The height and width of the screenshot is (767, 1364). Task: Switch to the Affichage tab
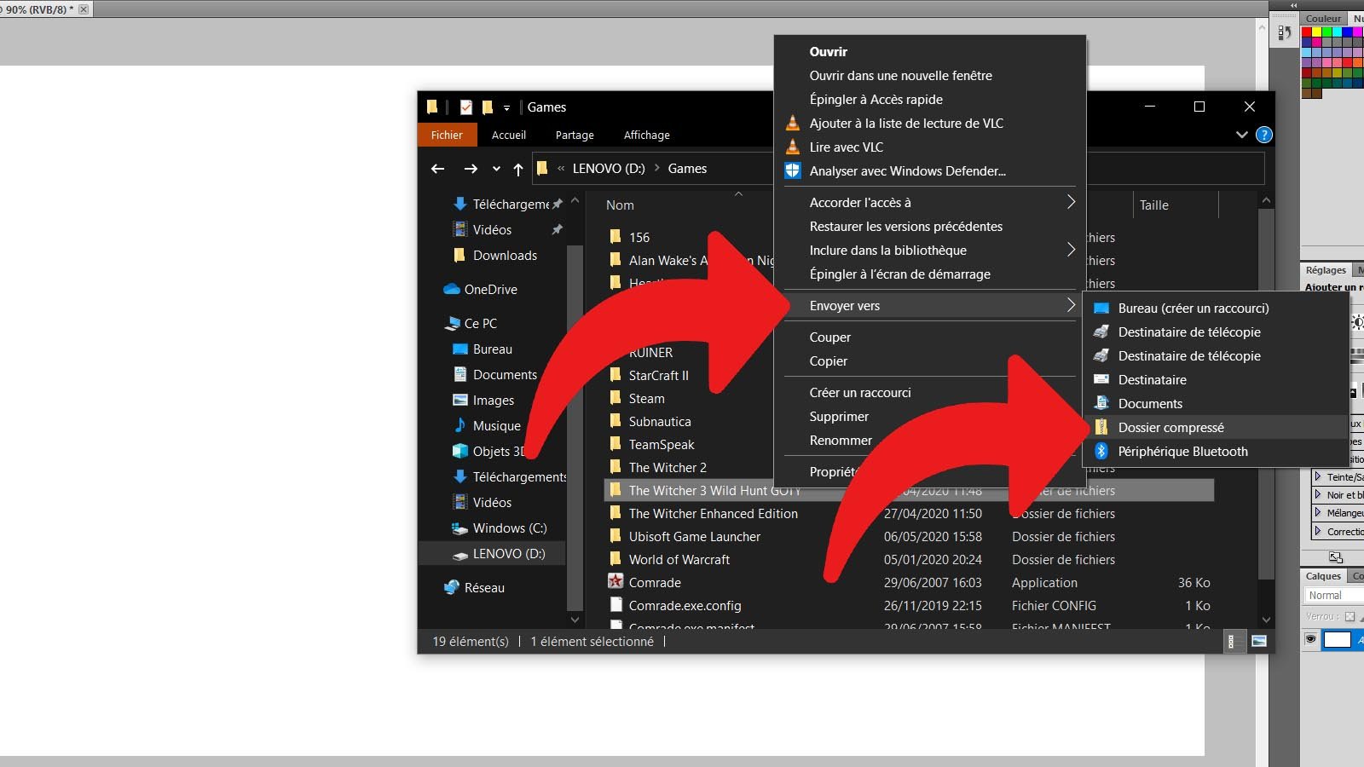point(646,135)
